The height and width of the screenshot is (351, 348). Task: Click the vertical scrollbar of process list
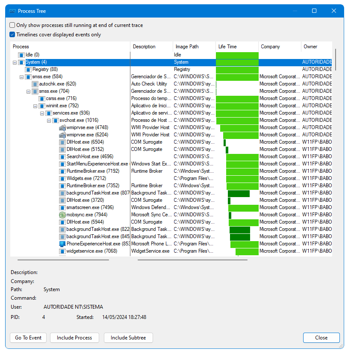[x=336, y=60]
